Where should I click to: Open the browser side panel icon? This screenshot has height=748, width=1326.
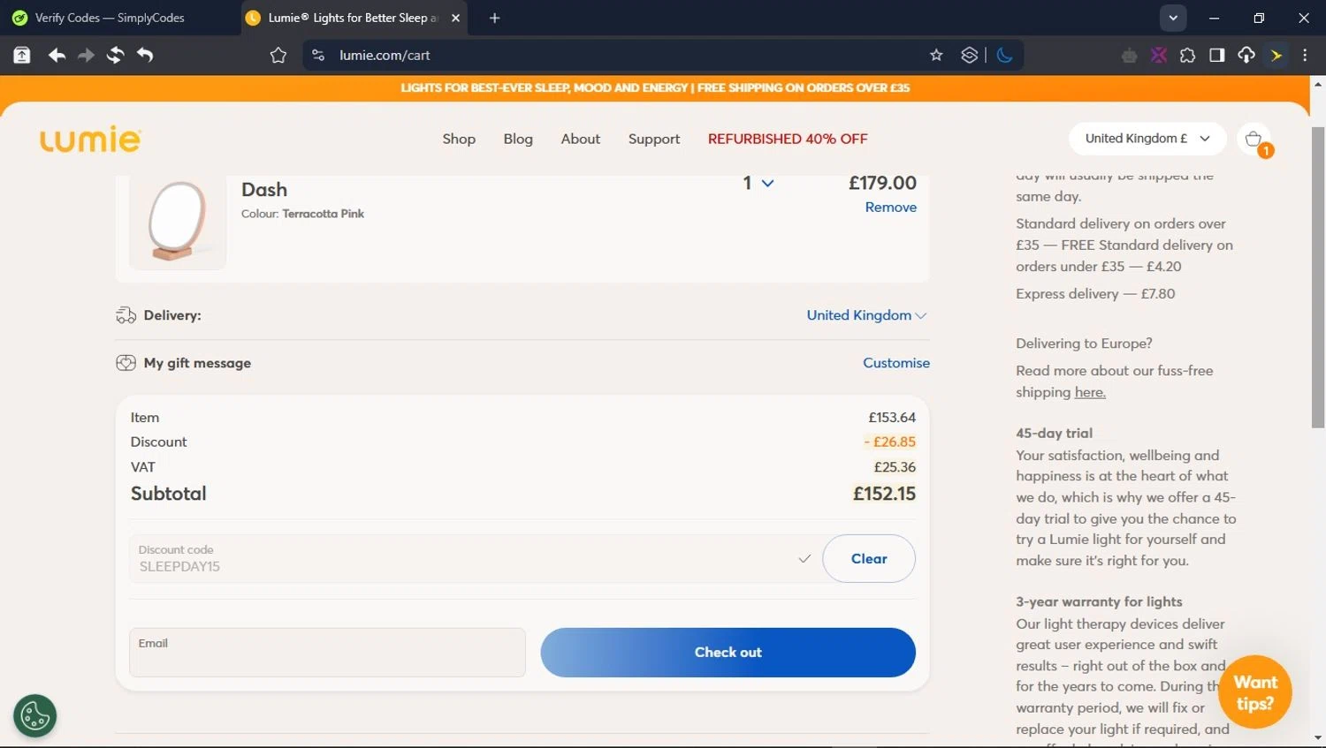pos(1217,55)
